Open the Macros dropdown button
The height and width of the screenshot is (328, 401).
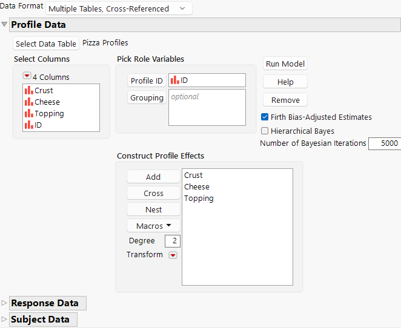point(153,226)
